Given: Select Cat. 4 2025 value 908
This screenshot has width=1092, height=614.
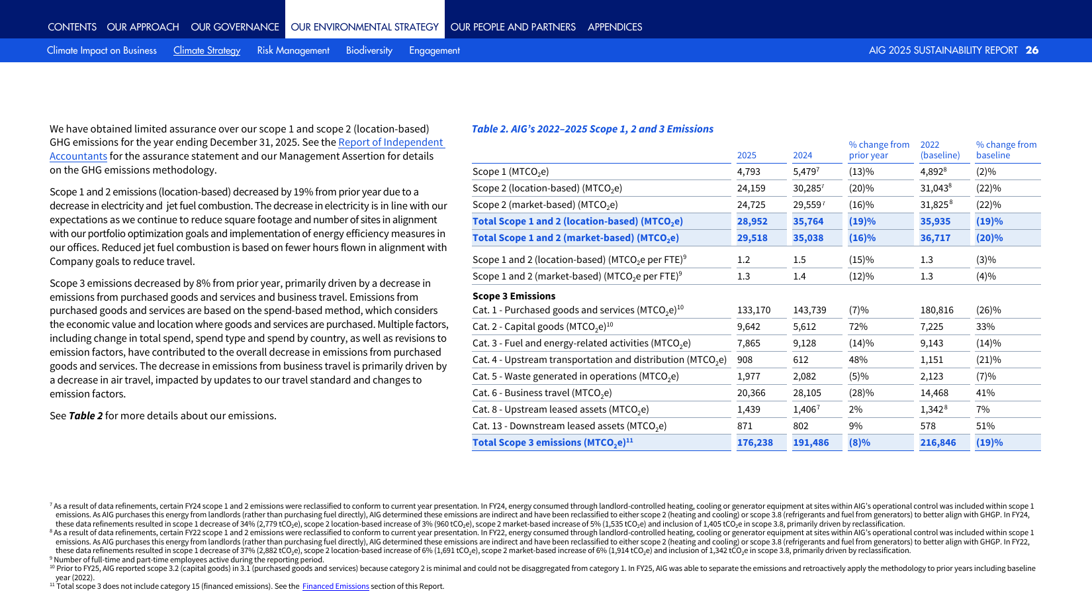Looking at the screenshot, I should click(x=745, y=360).
